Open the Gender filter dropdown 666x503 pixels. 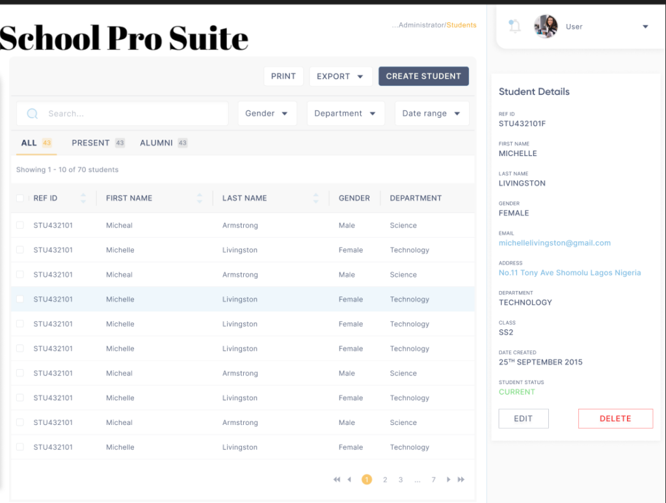[267, 113]
